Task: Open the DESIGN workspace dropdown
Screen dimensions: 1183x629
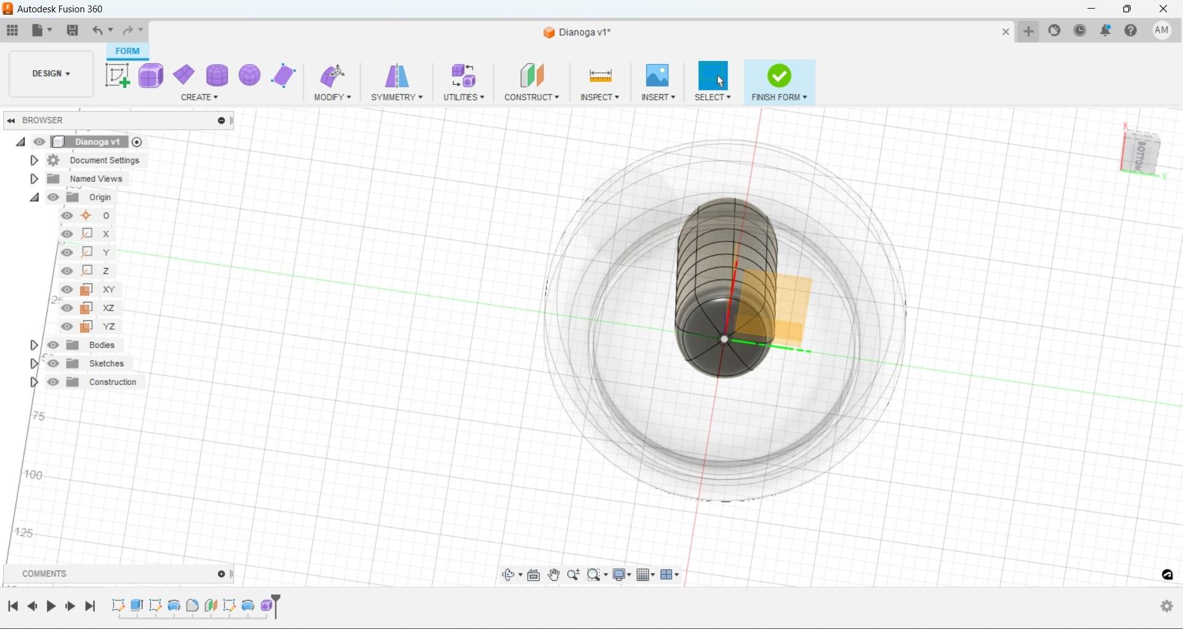Action: (51, 74)
